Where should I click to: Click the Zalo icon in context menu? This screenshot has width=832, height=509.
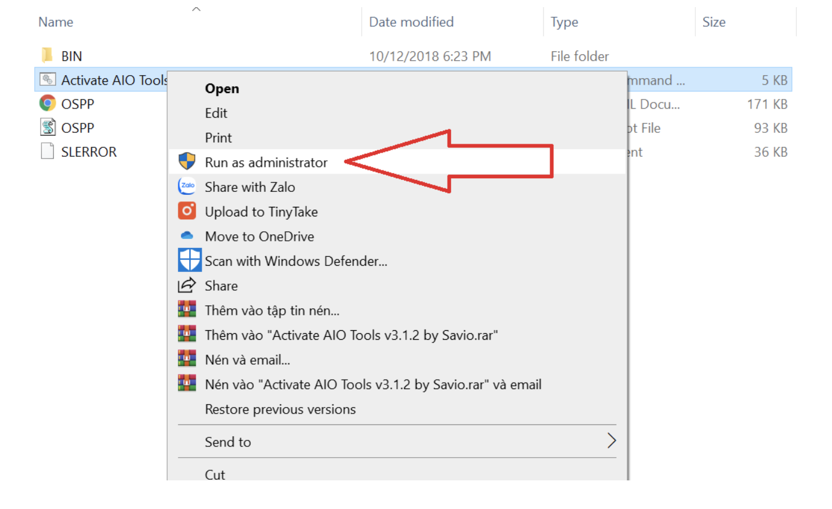[187, 187]
